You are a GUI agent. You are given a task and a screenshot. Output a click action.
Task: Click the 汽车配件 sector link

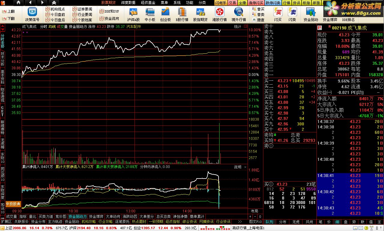(x=134, y=26)
